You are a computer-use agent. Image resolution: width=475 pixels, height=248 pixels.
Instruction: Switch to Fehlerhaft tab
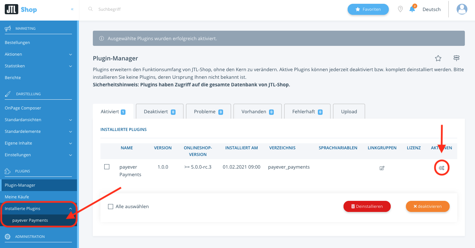coord(307,112)
